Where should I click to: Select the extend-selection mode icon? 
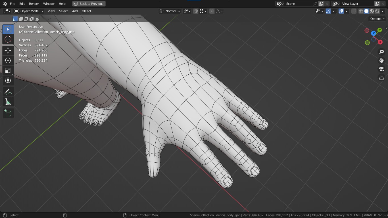(x=21, y=19)
